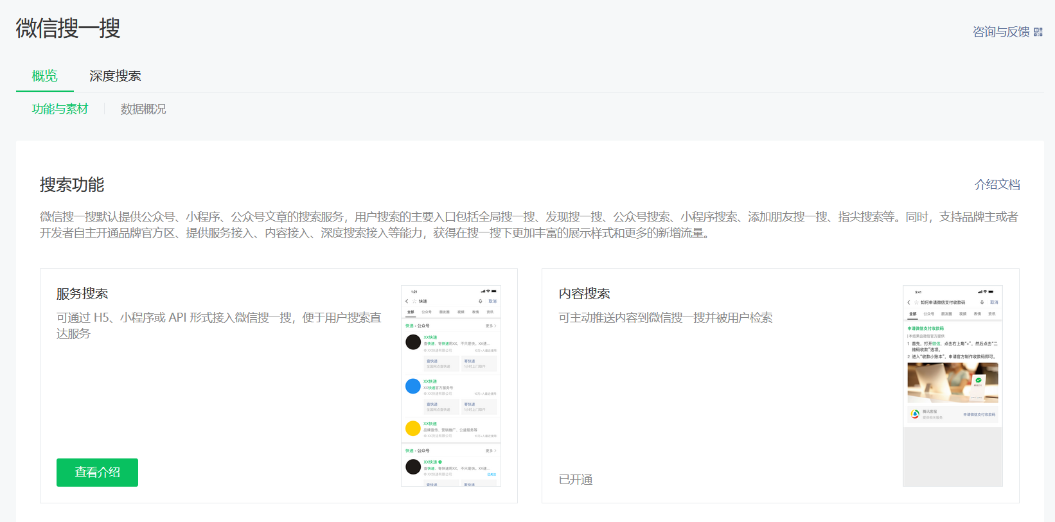Select the 功能与素材 sub-tab
This screenshot has width=1055, height=522.
click(x=60, y=109)
